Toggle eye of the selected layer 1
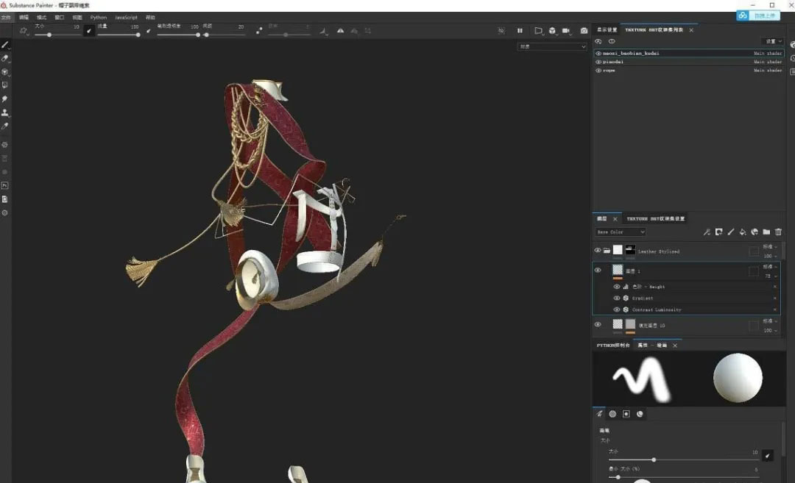Viewport: 795px width, 483px height. tap(598, 271)
